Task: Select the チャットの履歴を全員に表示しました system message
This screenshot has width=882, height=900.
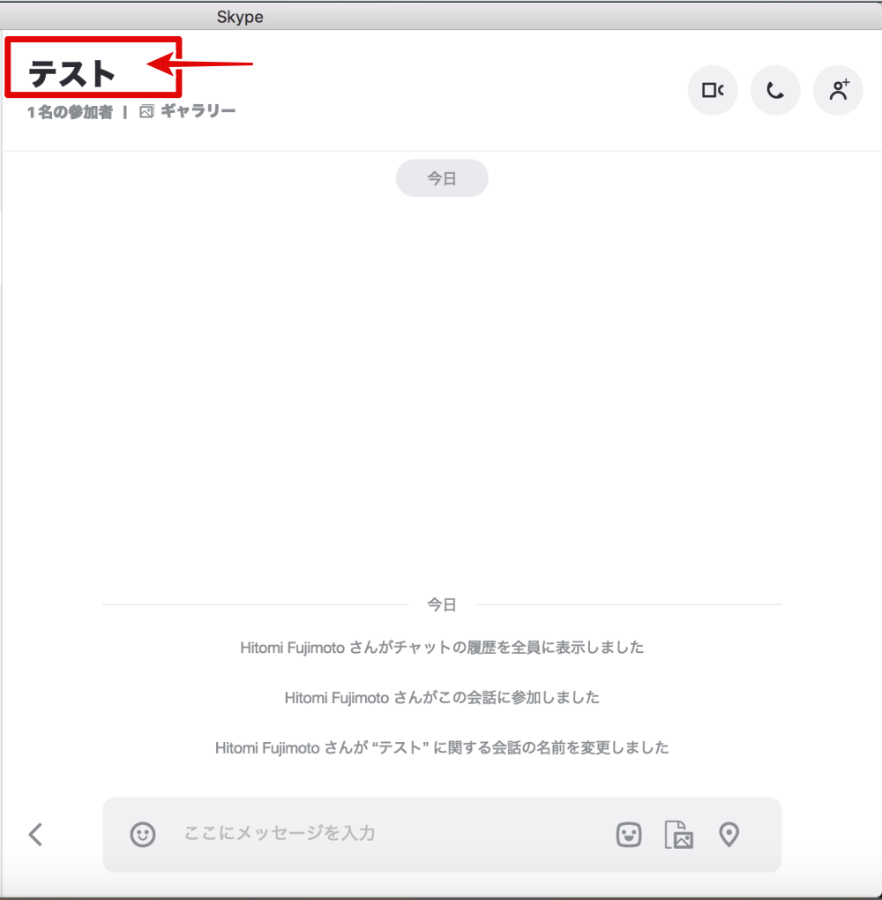Action: (x=442, y=648)
